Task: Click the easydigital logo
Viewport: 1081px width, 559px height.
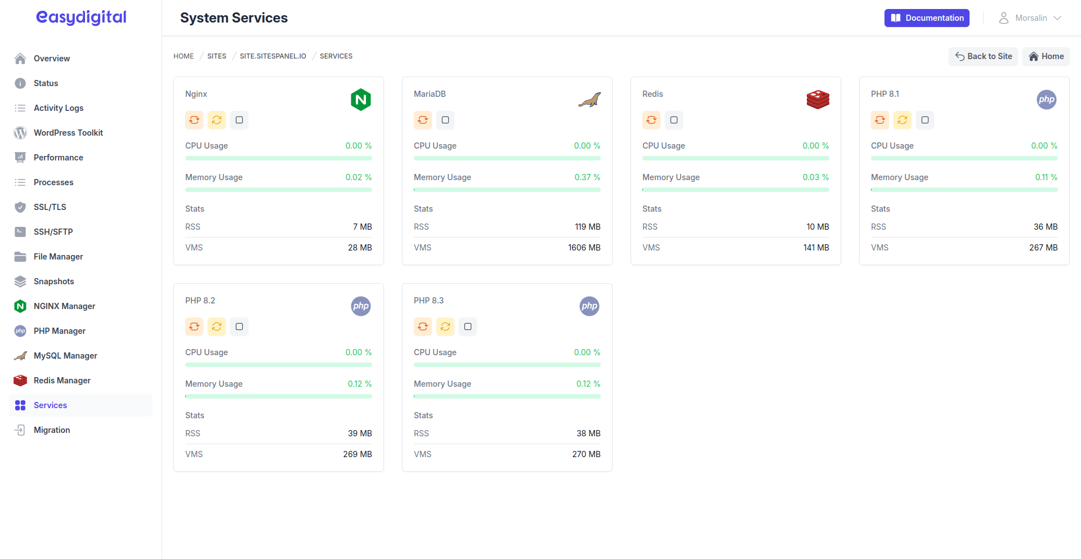Action: (x=81, y=18)
